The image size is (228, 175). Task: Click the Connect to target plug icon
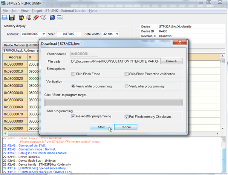[x=21, y=17]
